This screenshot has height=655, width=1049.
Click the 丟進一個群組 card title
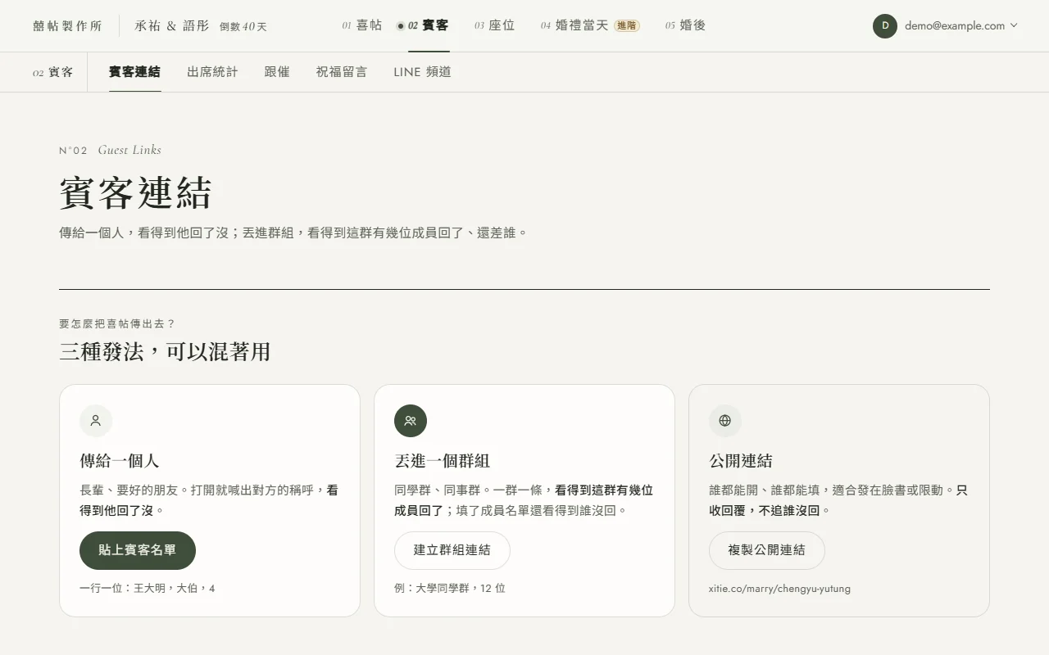coord(442,461)
